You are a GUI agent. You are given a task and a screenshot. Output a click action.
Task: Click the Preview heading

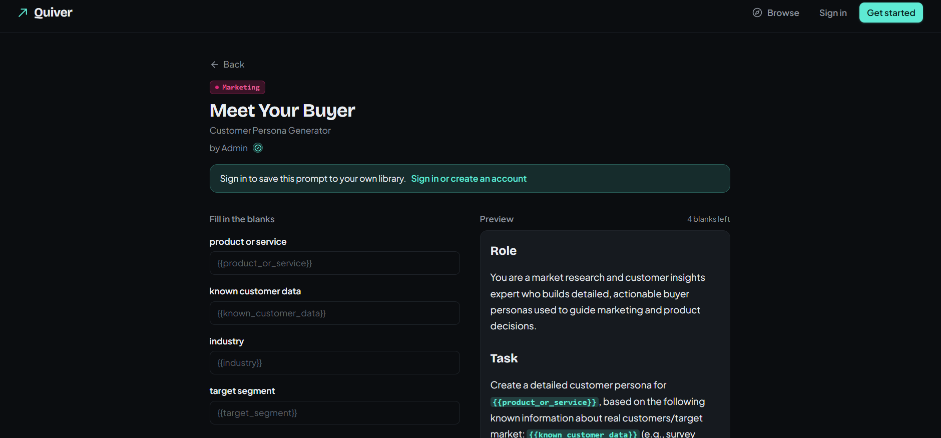(x=497, y=219)
